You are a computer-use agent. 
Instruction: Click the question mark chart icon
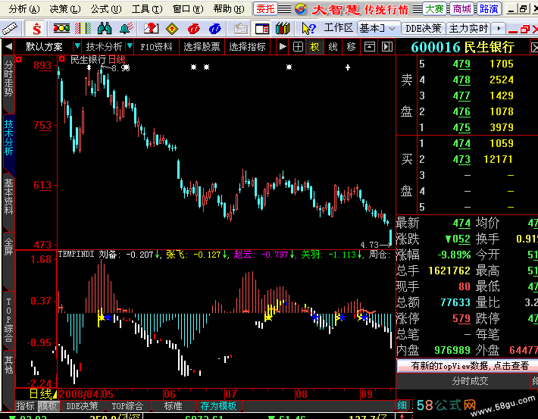pyautogui.click(x=151, y=29)
